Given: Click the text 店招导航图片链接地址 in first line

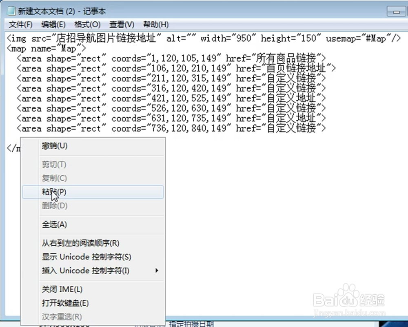Looking at the screenshot, I should (x=106, y=38).
